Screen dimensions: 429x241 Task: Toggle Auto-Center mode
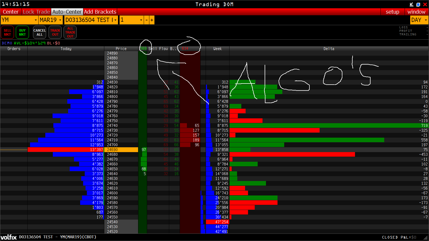coord(67,12)
